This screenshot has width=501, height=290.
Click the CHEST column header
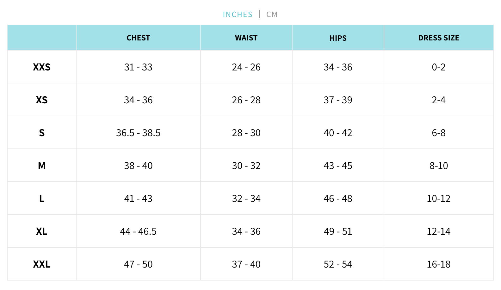(x=138, y=38)
